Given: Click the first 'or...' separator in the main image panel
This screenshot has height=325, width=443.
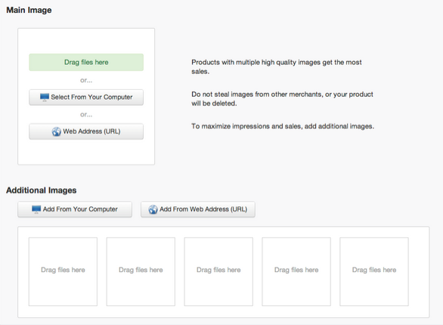Looking at the screenshot, I should (x=86, y=80).
